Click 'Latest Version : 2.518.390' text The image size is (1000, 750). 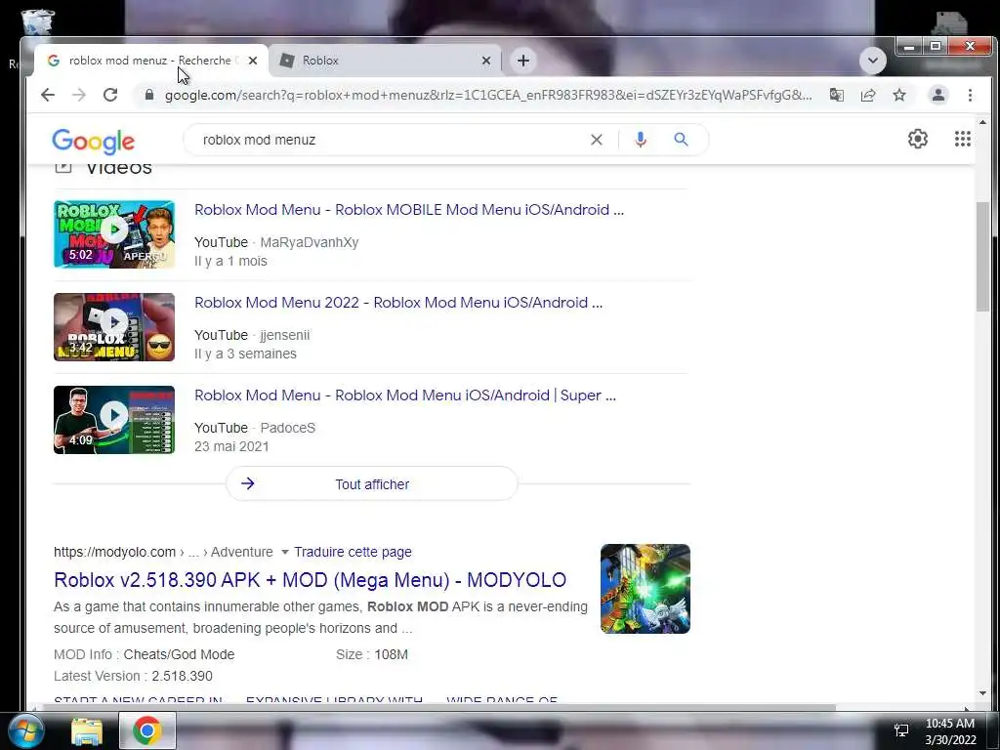[133, 676]
